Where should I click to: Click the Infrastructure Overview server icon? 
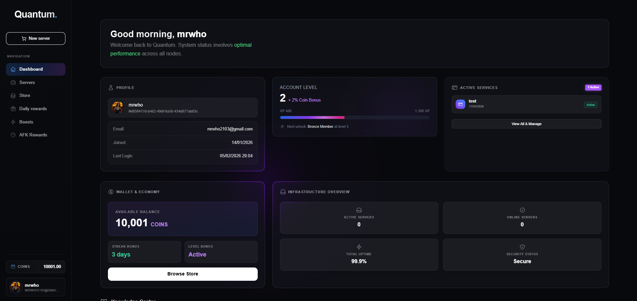tap(283, 191)
